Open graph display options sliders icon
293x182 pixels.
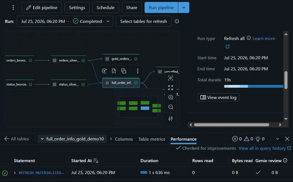[171, 118]
